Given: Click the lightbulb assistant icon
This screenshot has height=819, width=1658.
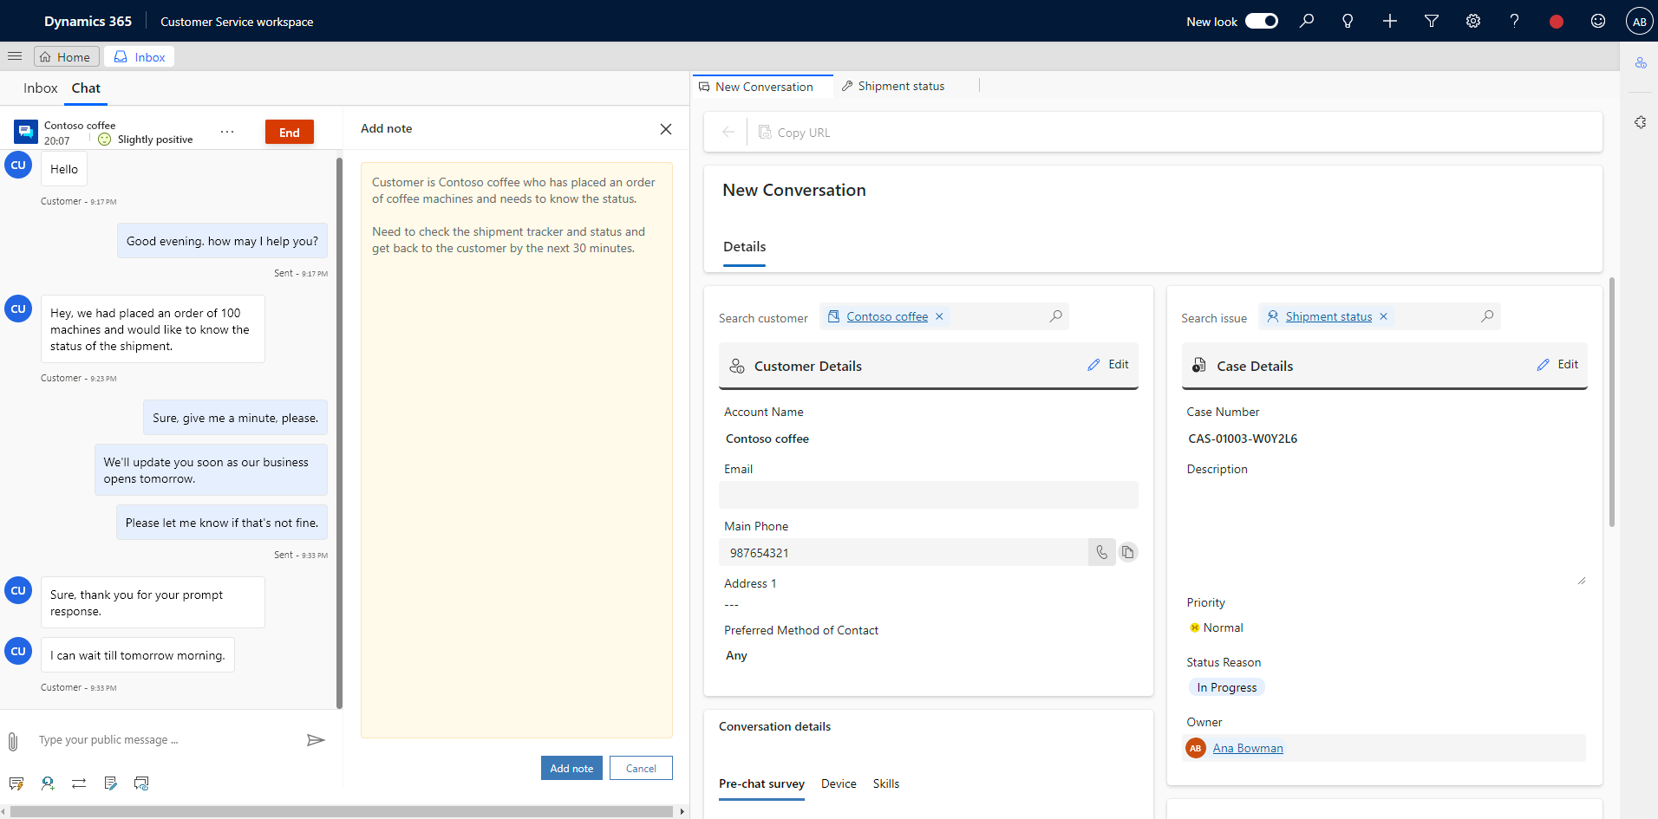Looking at the screenshot, I should click(x=1348, y=21).
